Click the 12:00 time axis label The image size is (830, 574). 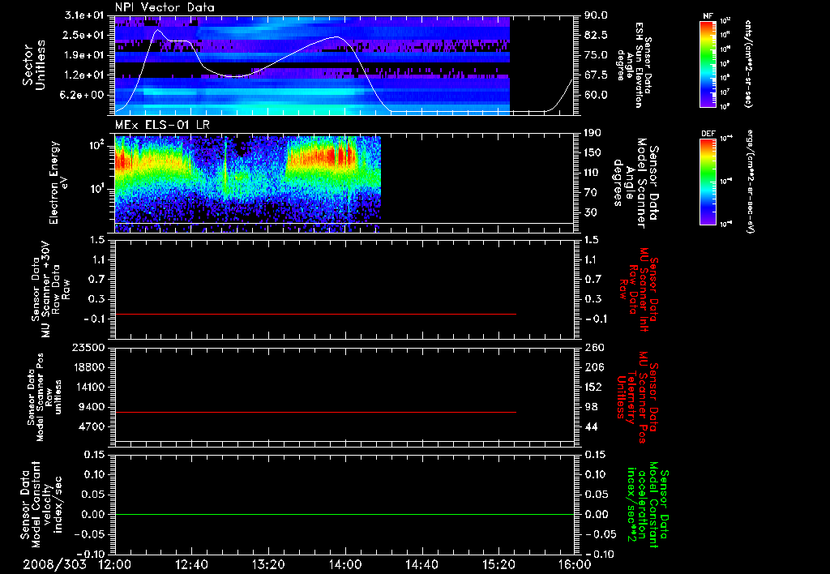114,564
